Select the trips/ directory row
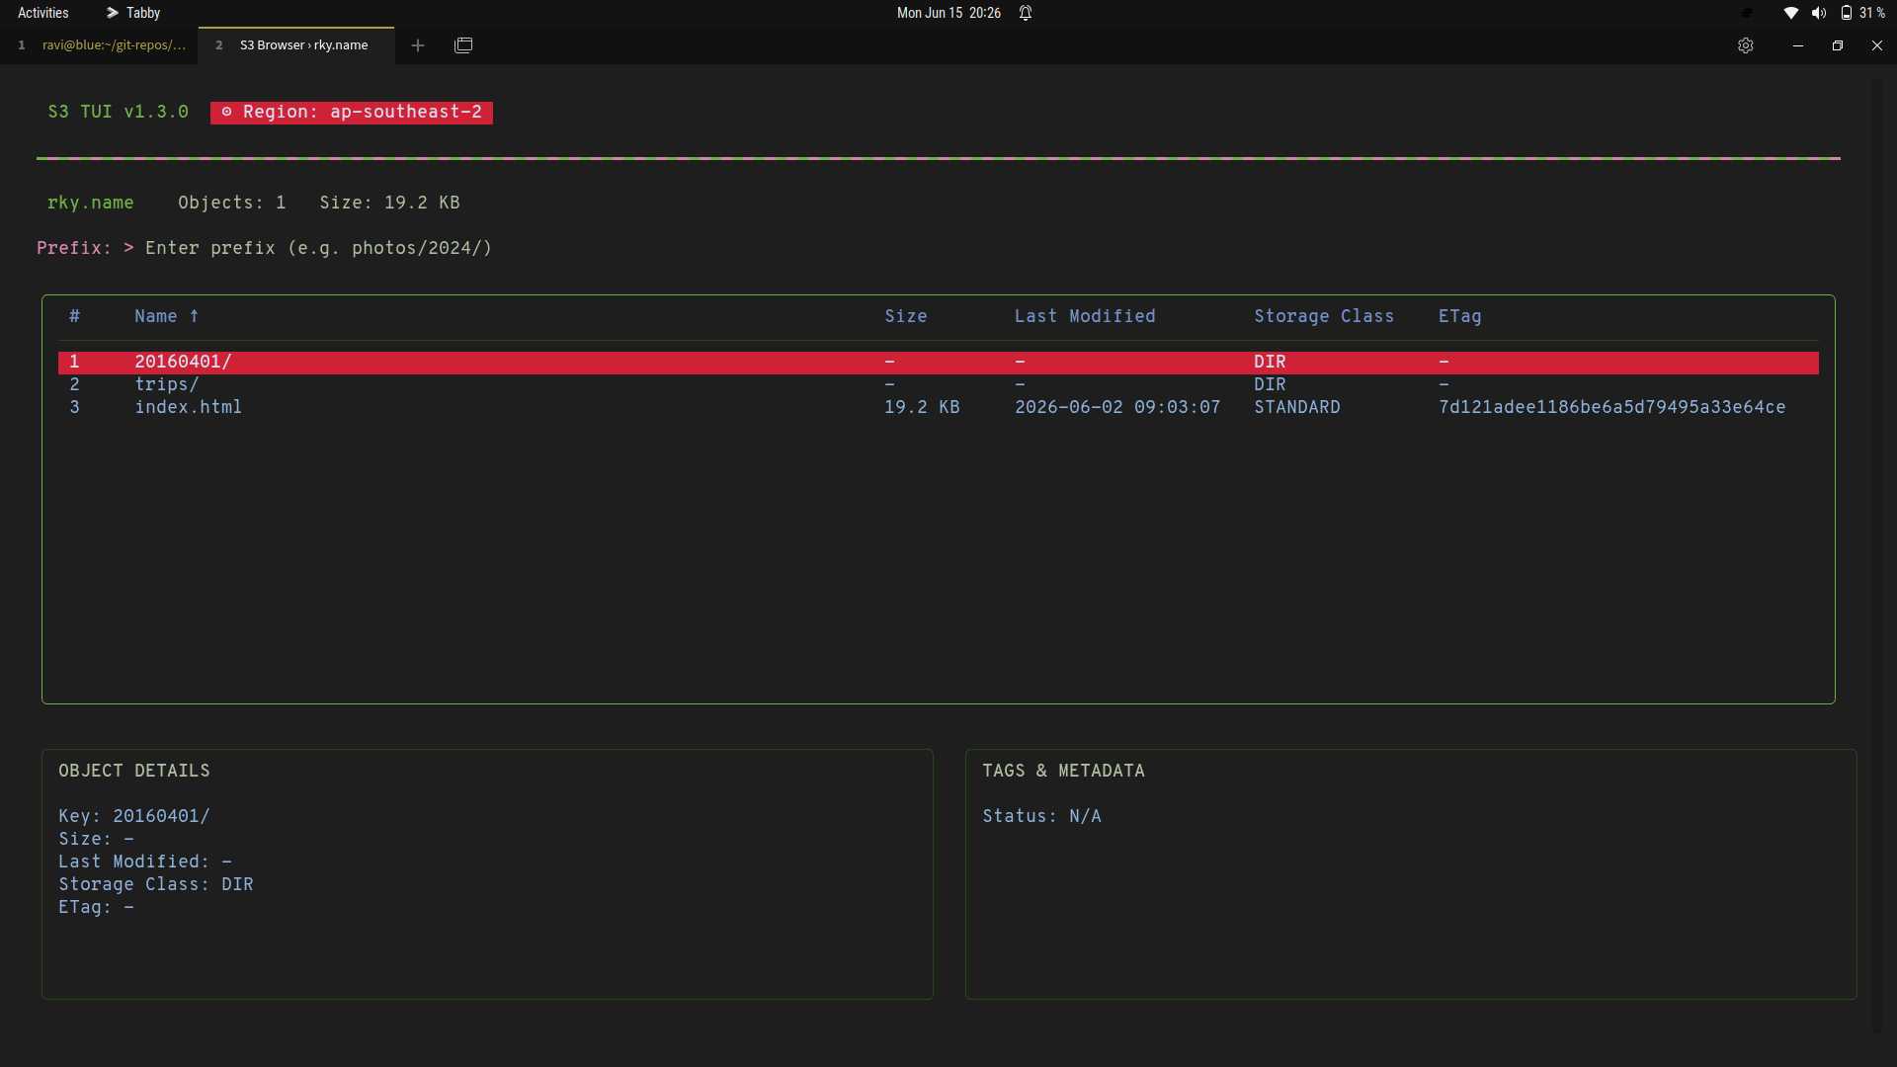Viewport: 1897px width, 1067px height. pyautogui.click(x=938, y=384)
